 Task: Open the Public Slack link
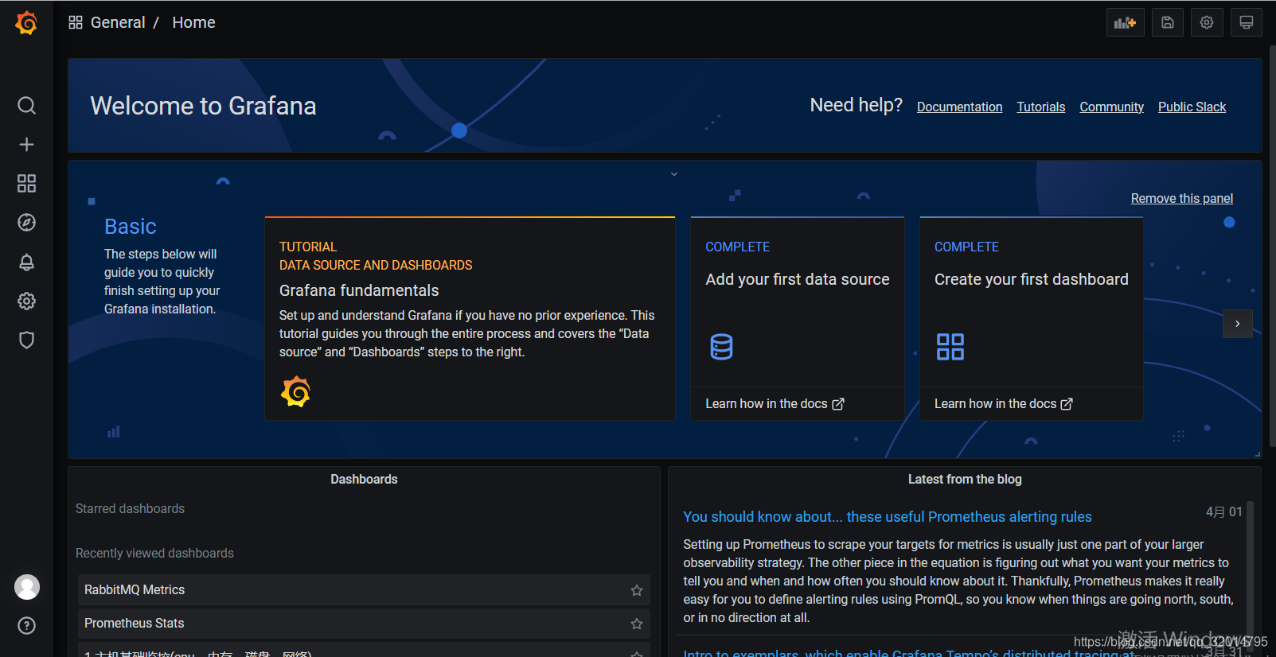[x=1192, y=107]
